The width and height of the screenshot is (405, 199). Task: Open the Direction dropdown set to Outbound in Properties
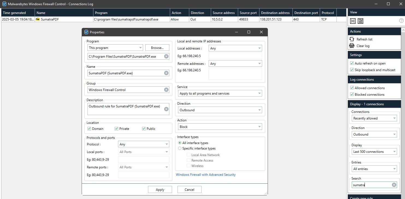click(x=220, y=110)
